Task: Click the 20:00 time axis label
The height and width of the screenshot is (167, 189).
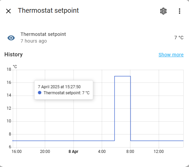Action: pos(45,152)
